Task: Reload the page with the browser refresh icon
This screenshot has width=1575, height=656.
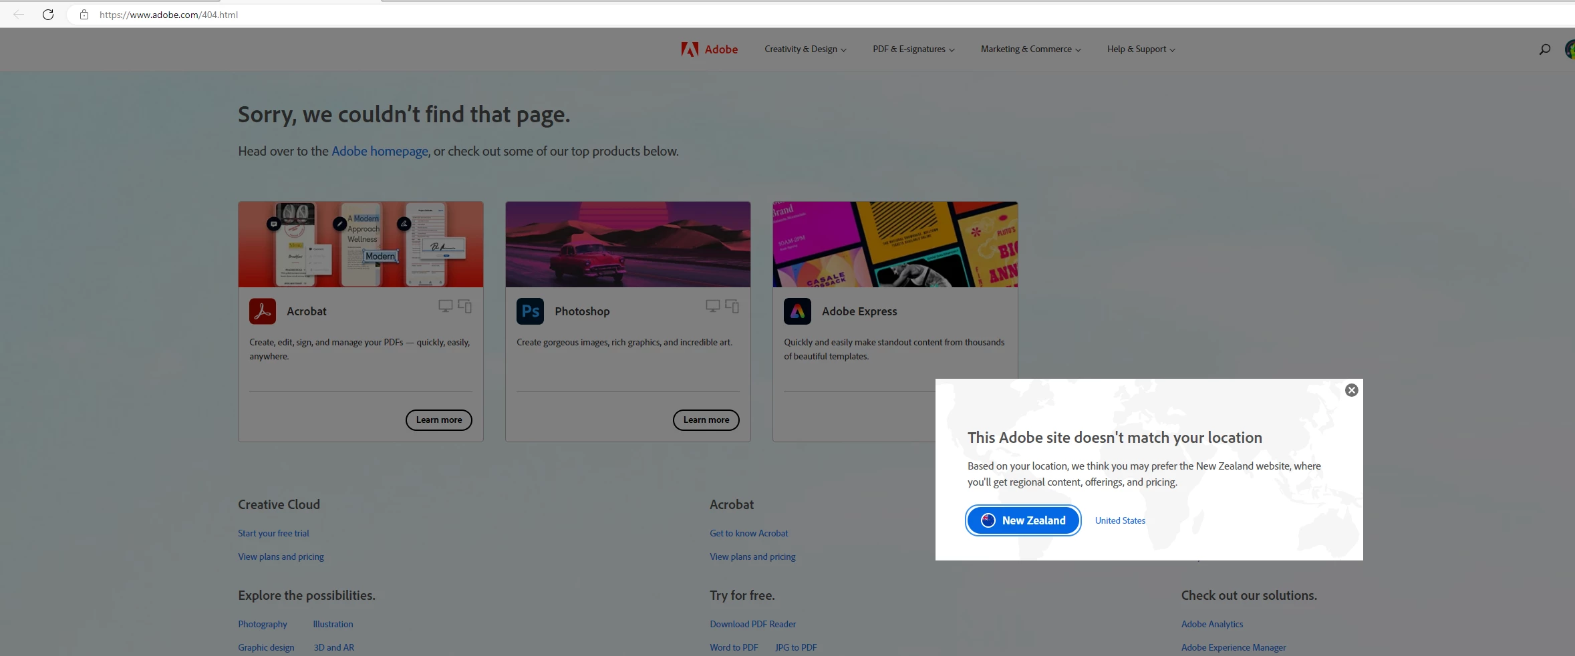Action: (x=48, y=15)
